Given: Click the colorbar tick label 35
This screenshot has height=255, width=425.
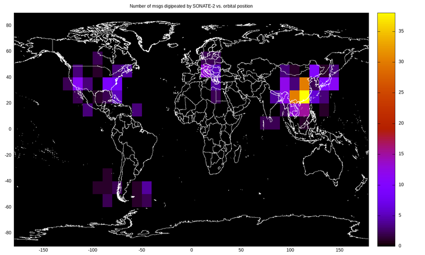Looking at the screenshot, I should (401, 31).
